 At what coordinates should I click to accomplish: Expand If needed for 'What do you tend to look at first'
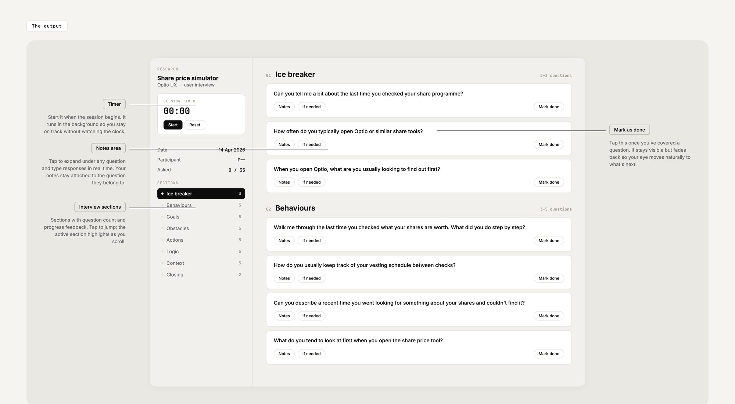pyautogui.click(x=311, y=354)
